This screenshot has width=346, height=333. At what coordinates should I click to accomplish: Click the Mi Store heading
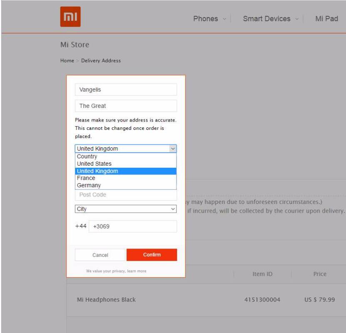coord(75,45)
